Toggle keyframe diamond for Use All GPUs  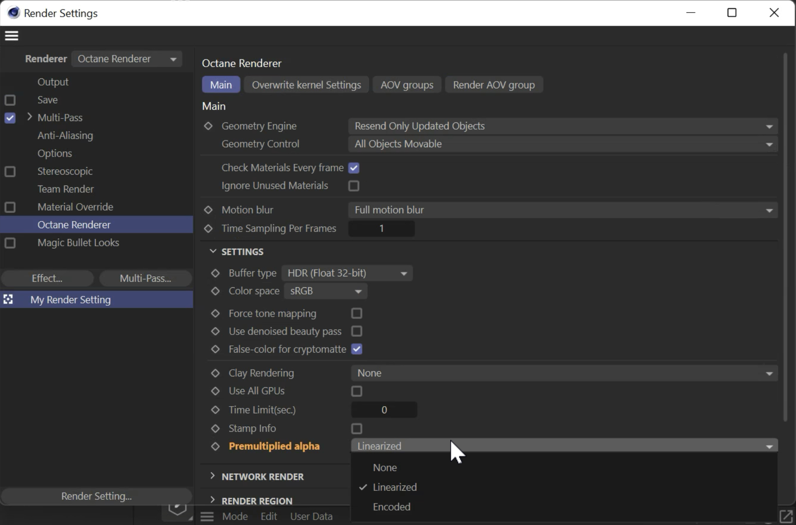[x=215, y=391]
